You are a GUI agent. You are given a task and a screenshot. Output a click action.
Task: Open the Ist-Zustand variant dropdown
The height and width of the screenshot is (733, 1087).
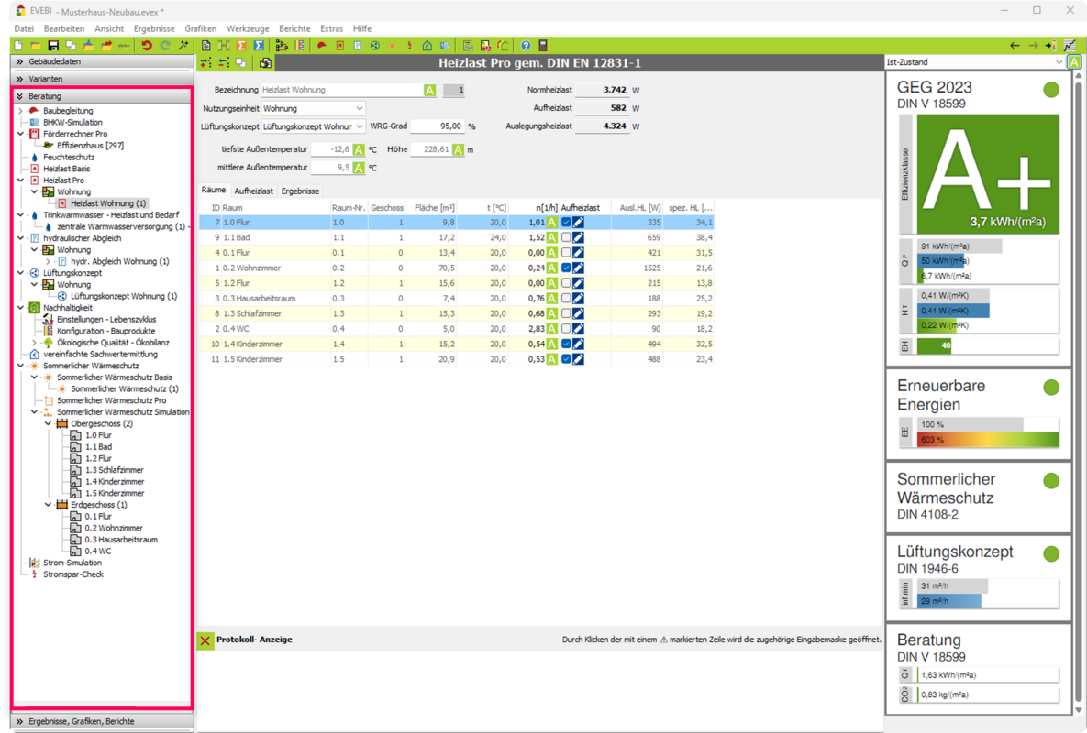click(x=972, y=62)
